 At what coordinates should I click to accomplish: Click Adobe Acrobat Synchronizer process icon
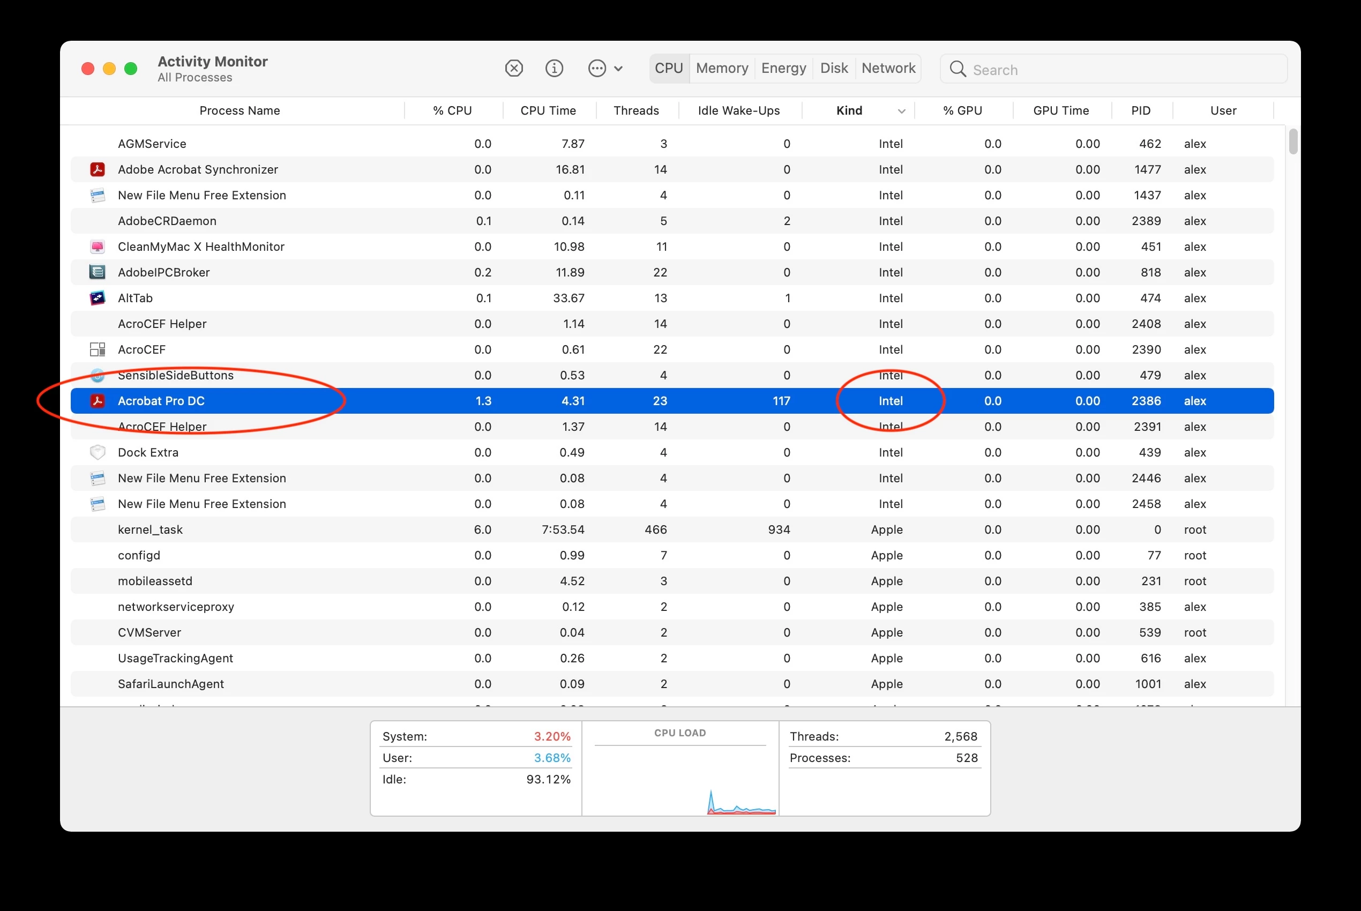98,170
